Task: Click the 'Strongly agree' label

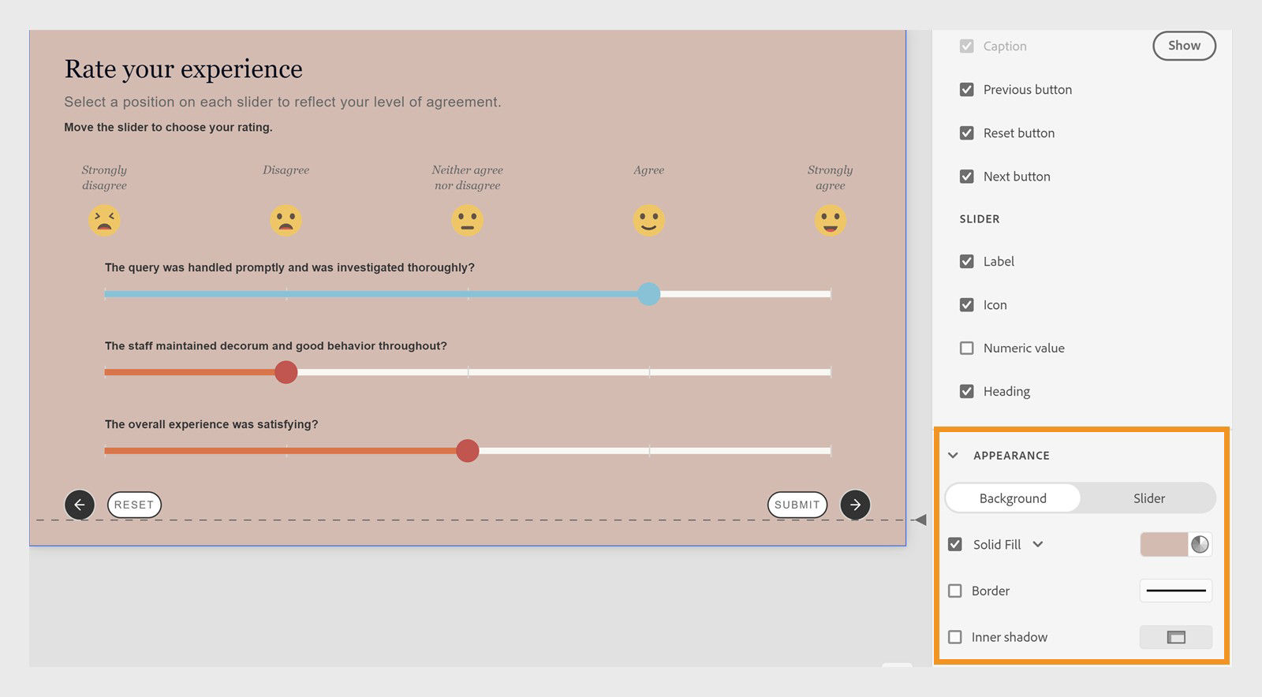Action: tap(830, 177)
